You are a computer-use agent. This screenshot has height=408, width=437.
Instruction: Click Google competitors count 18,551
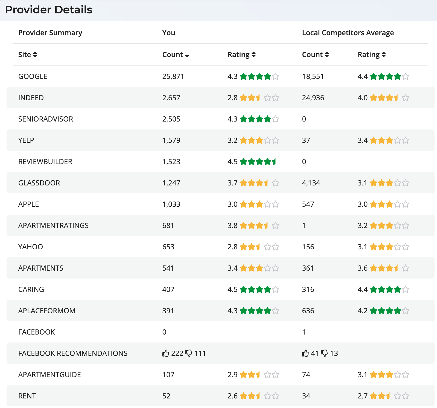(x=313, y=76)
